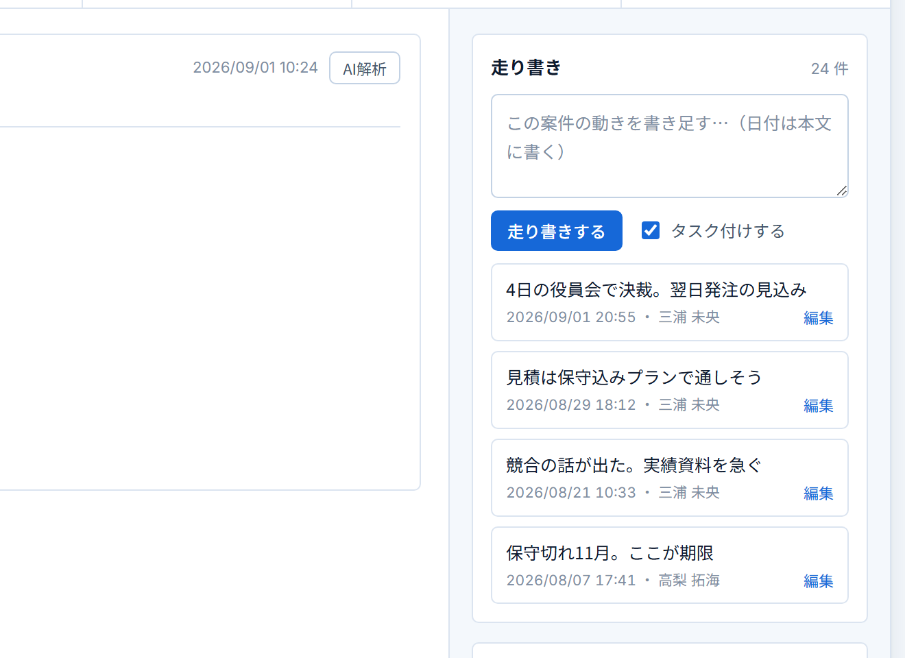Edit the note 見積は保守込みプラン
The image size is (905, 658).
click(818, 406)
